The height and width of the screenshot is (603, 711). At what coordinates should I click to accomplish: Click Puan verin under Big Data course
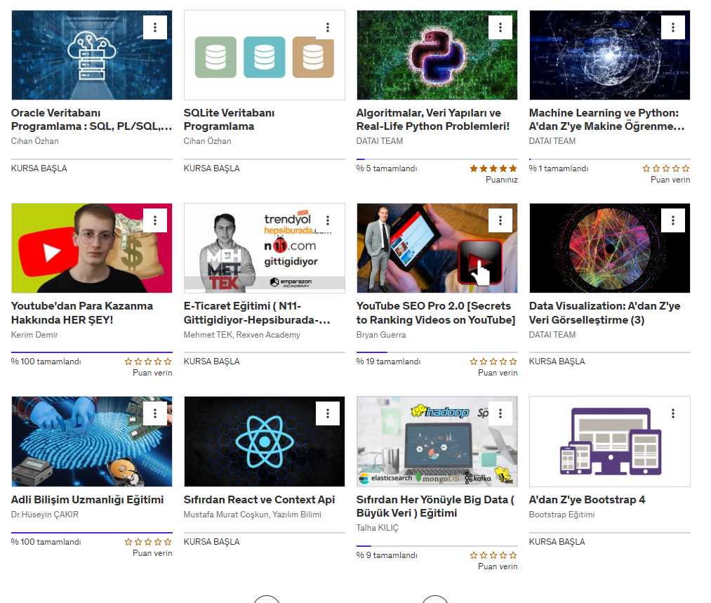click(498, 566)
